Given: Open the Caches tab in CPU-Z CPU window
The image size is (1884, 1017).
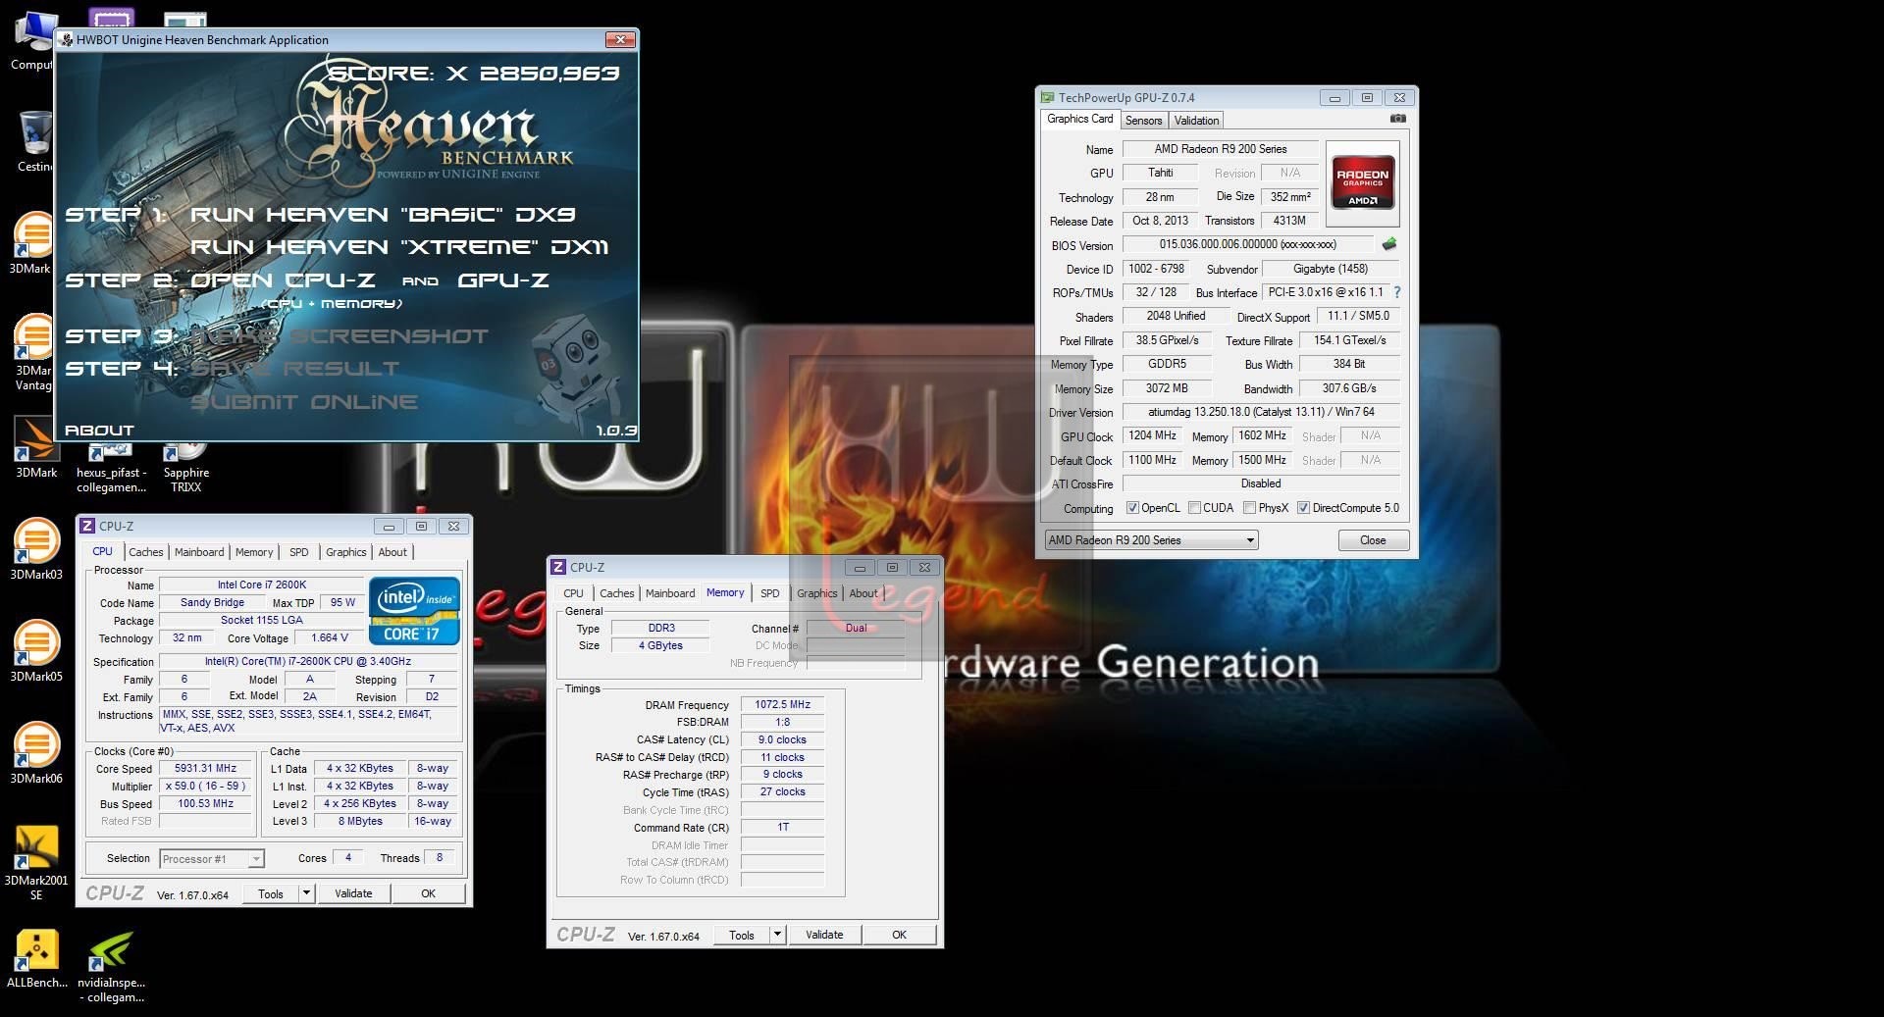Looking at the screenshot, I should coord(145,552).
